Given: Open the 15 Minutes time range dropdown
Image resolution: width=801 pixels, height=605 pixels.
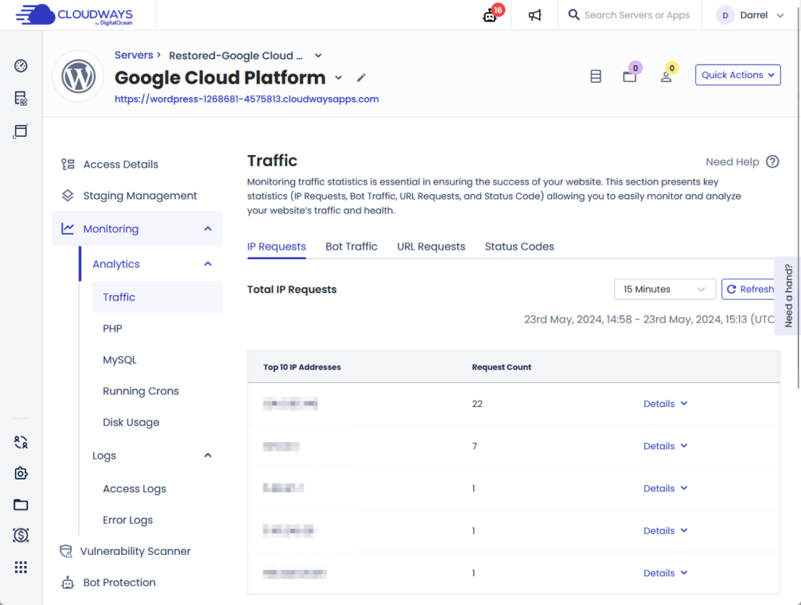Looking at the screenshot, I should pos(665,290).
